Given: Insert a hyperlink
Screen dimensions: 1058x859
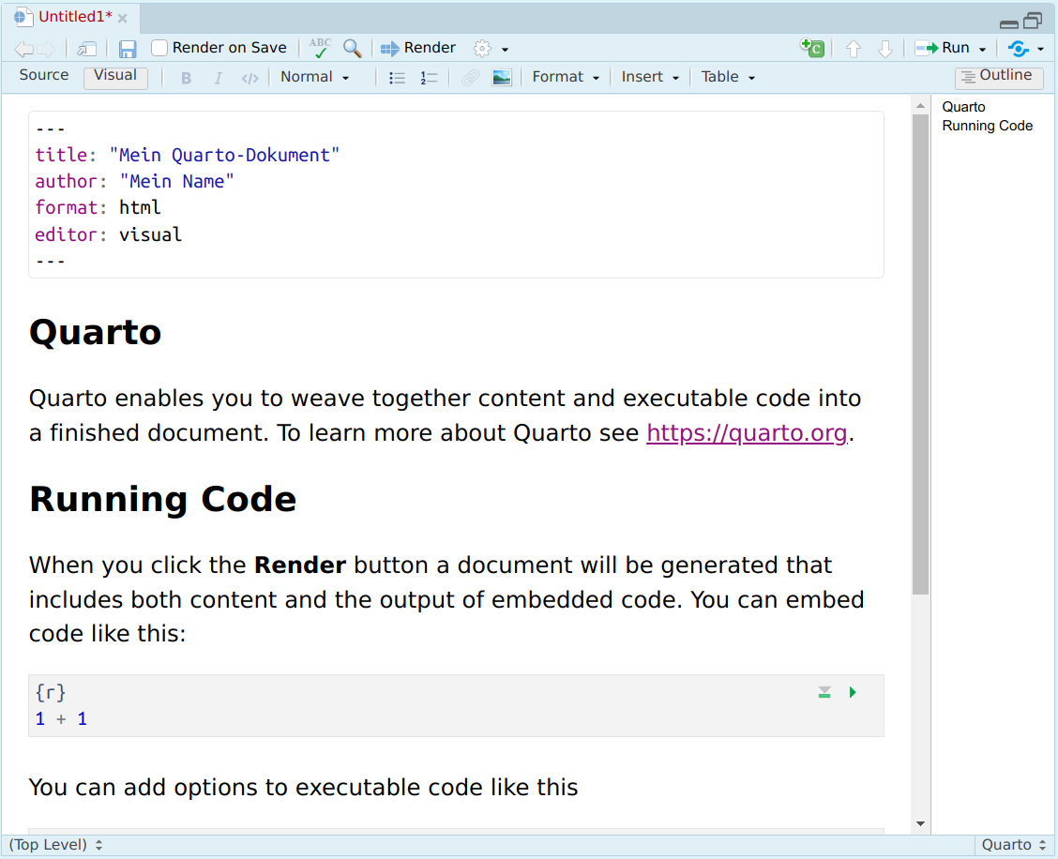Looking at the screenshot, I should (x=470, y=78).
